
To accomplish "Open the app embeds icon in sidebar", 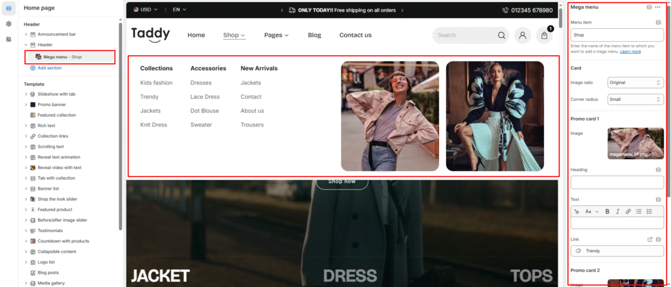I will click(9, 39).
